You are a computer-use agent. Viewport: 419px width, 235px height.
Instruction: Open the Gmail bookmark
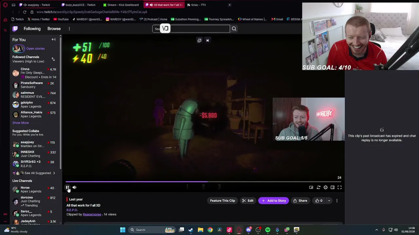tap(277, 19)
